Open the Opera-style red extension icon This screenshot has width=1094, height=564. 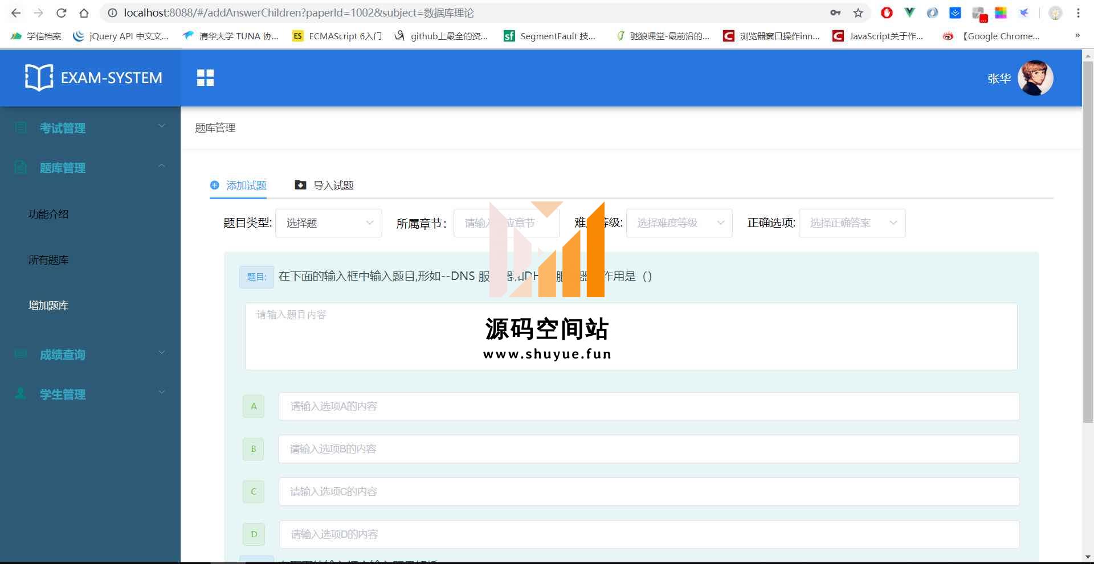pyautogui.click(x=887, y=13)
